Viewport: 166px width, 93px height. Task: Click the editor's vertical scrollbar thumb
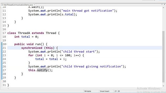pos(163,57)
